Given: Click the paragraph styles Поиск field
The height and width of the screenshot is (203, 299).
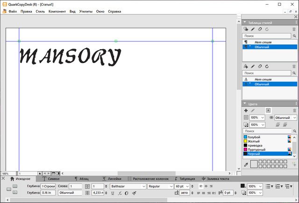Looking at the screenshot, I should (x=267, y=36).
